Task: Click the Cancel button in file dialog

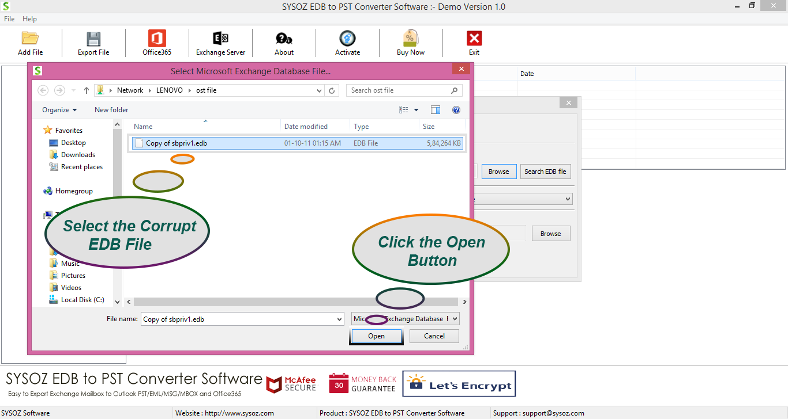Action: click(434, 336)
